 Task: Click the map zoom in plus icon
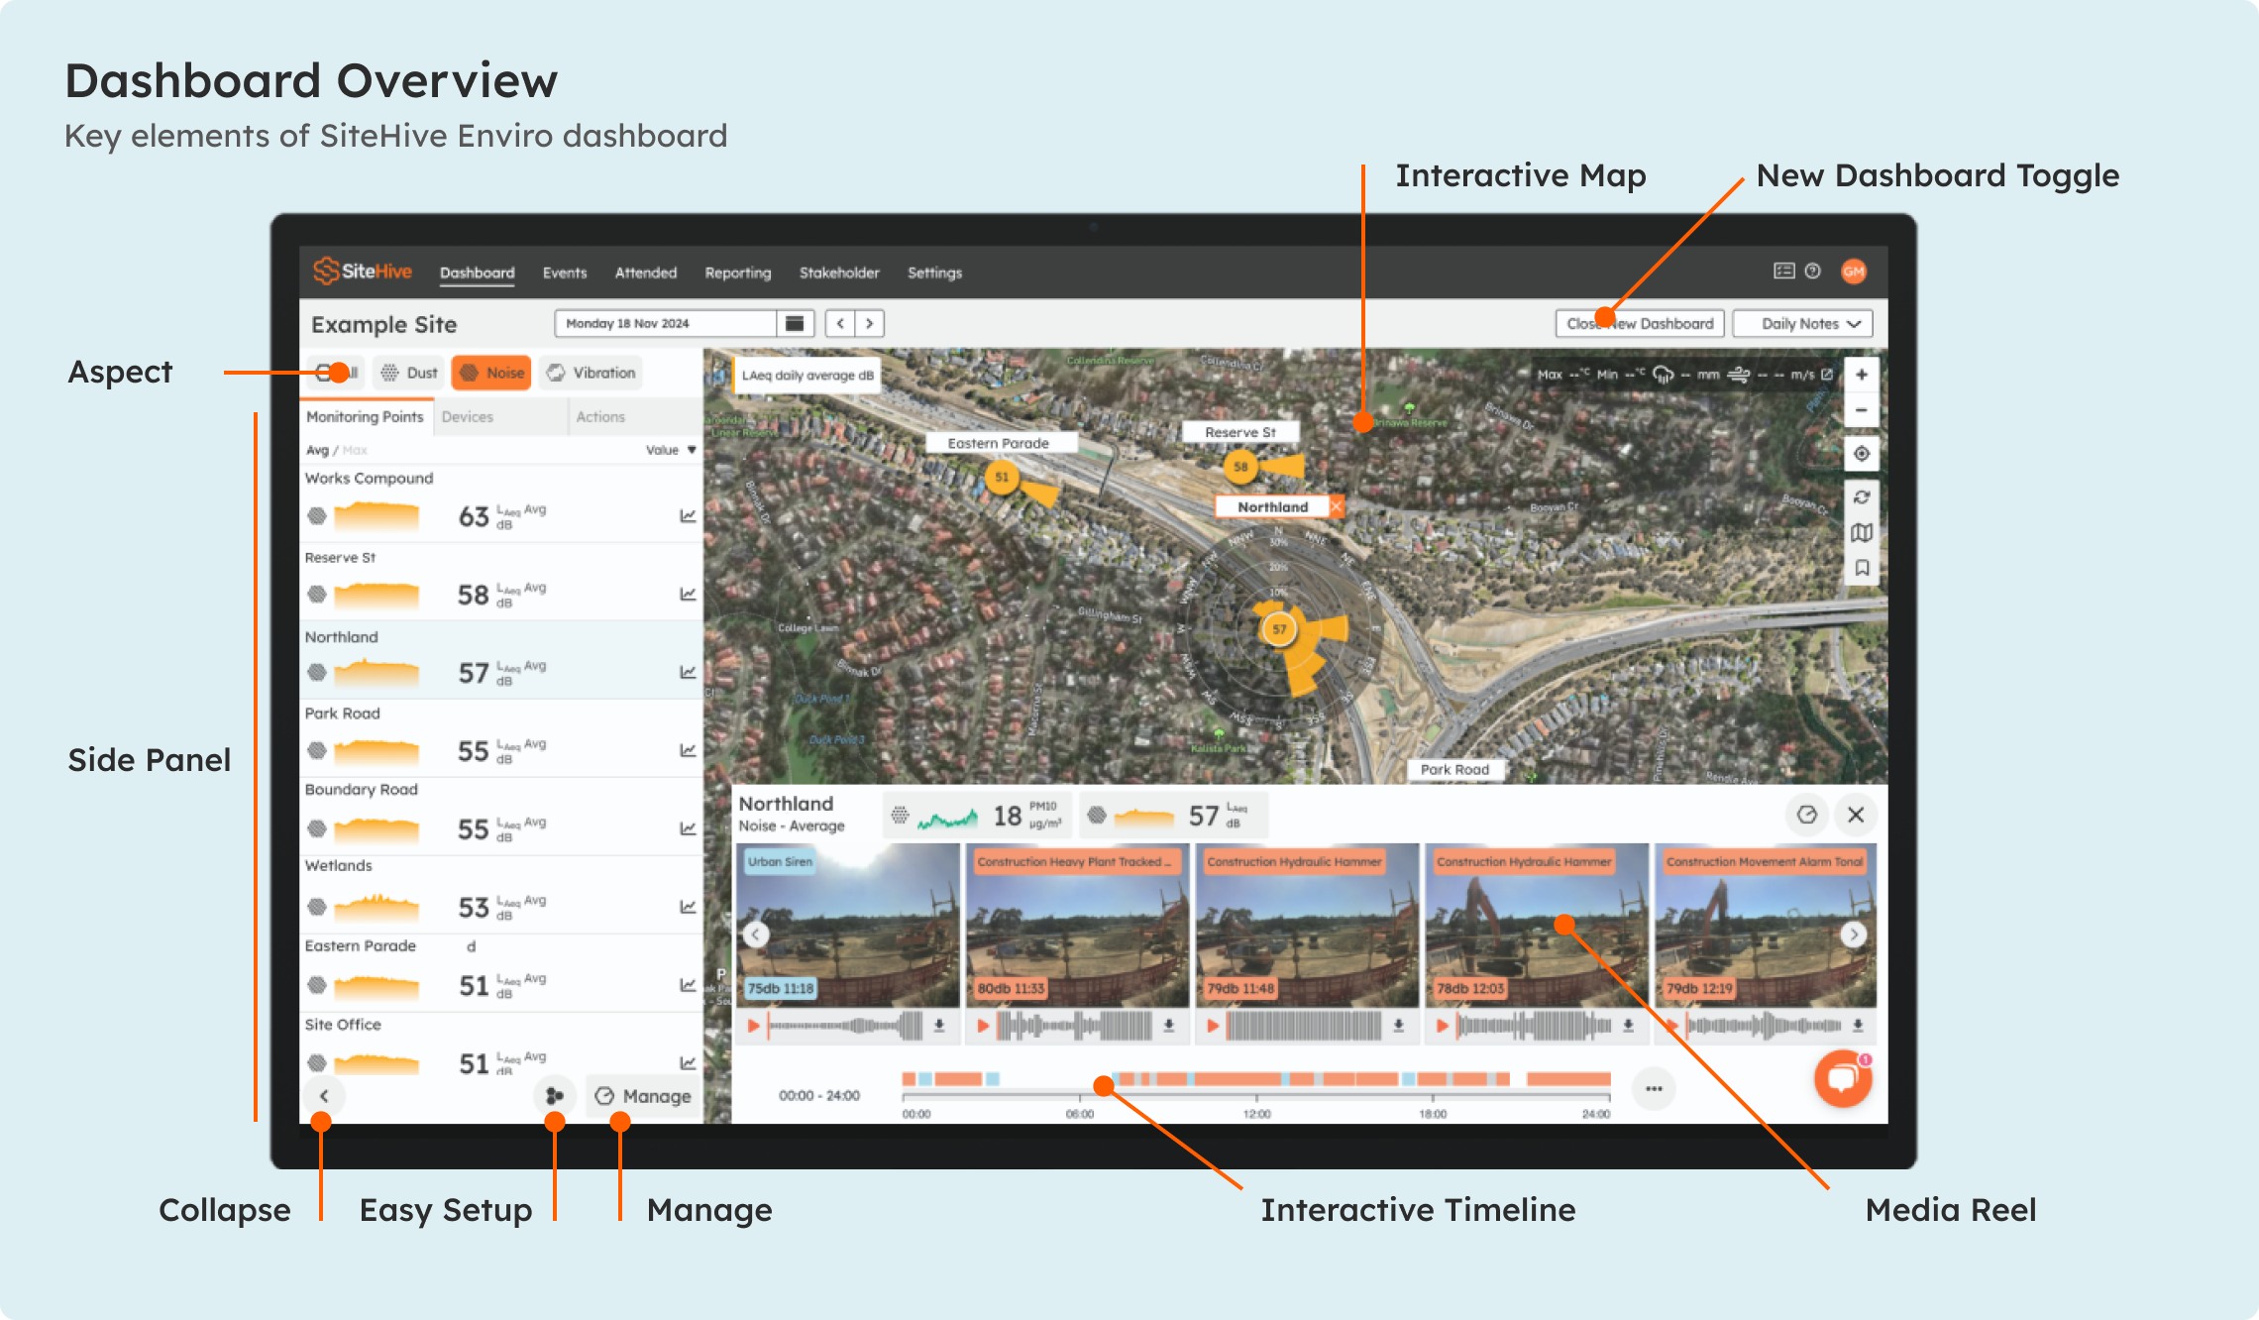(1862, 375)
